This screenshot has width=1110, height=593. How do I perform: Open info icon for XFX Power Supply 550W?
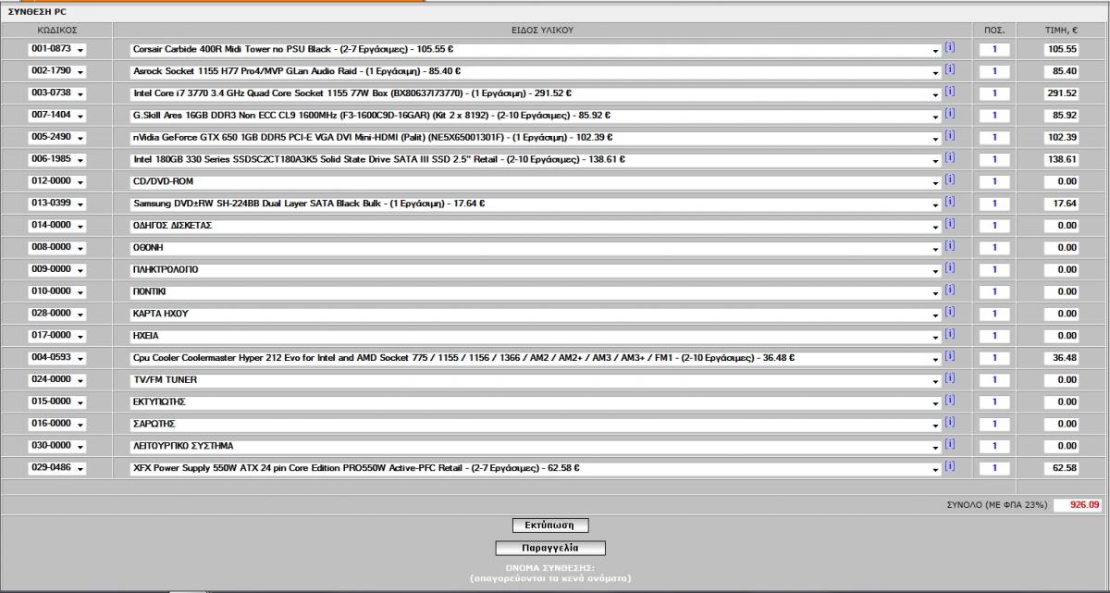[x=950, y=466]
